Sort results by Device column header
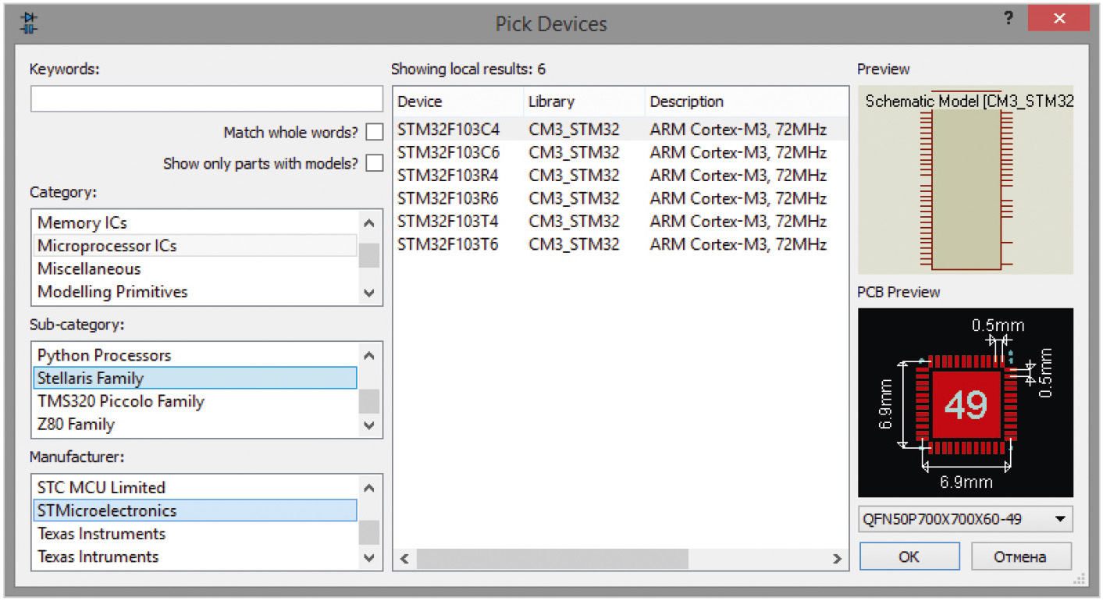The width and height of the screenshot is (1103, 601). coord(458,101)
